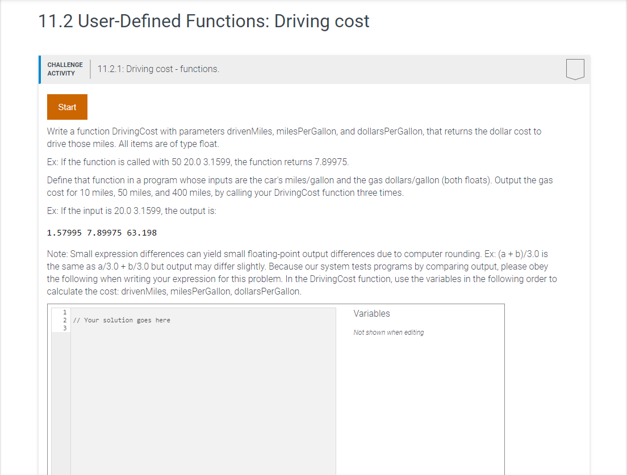Click the bookmark flag icon on the activity banner
This screenshot has width=627, height=475.
(x=575, y=69)
